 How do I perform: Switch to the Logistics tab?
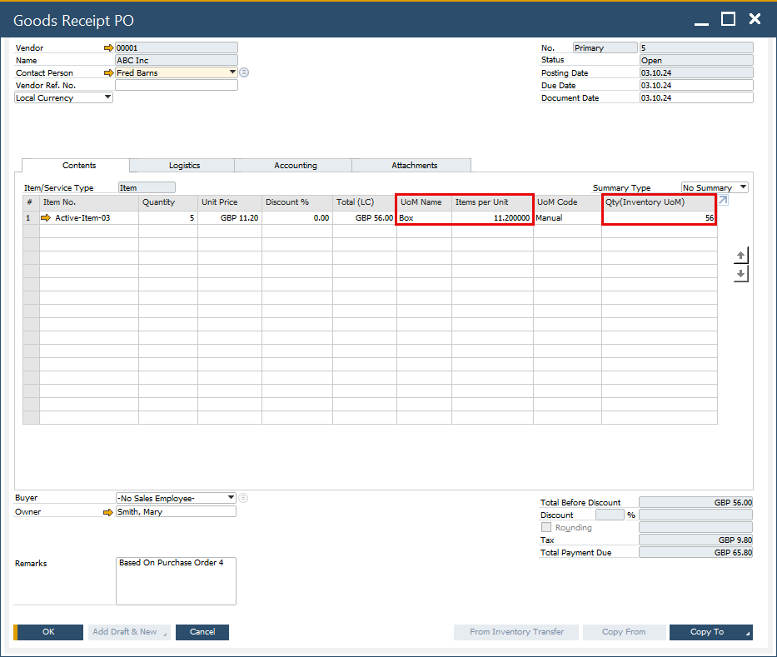[184, 166]
